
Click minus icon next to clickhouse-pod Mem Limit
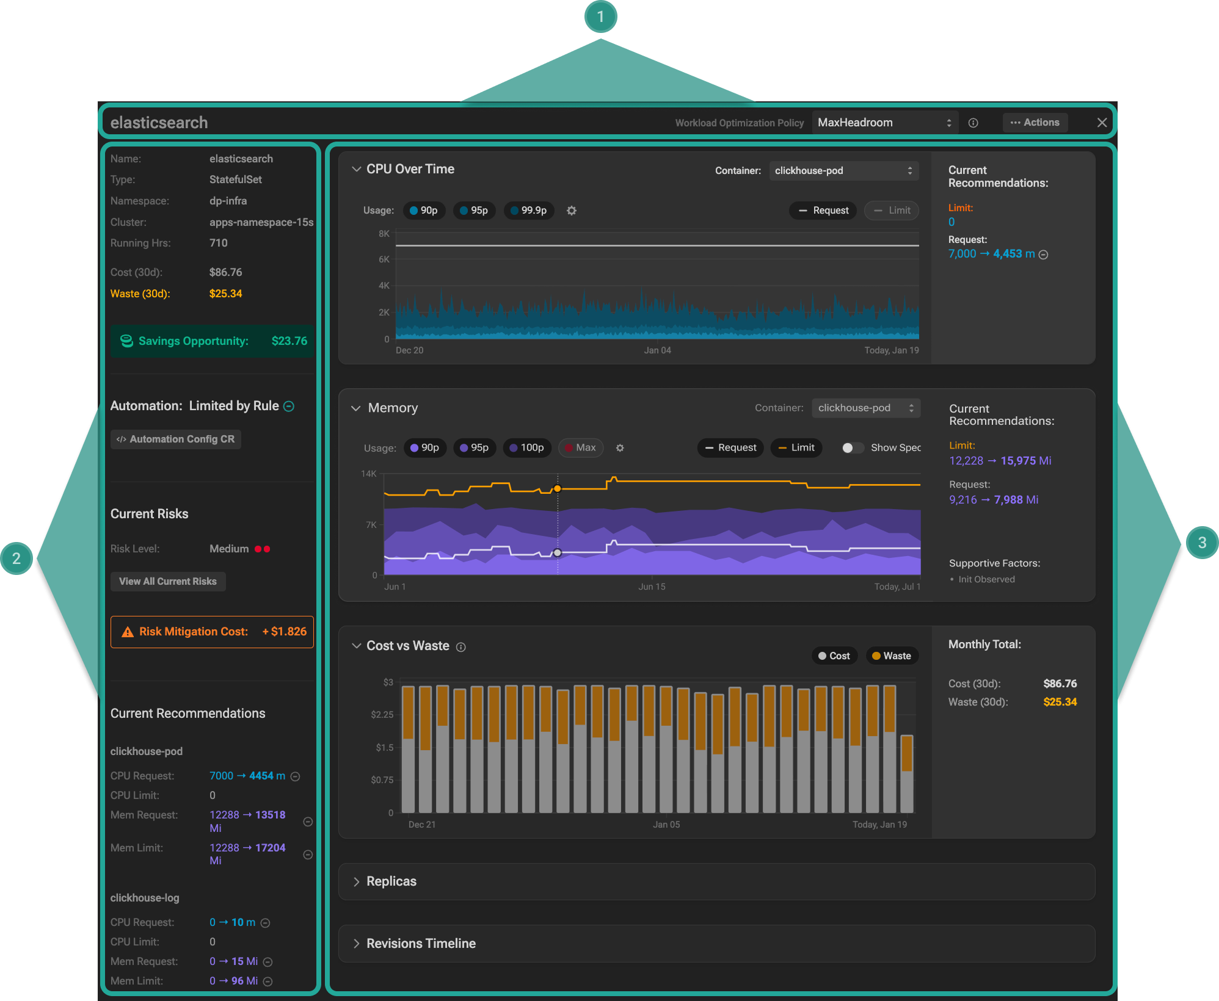[308, 855]
